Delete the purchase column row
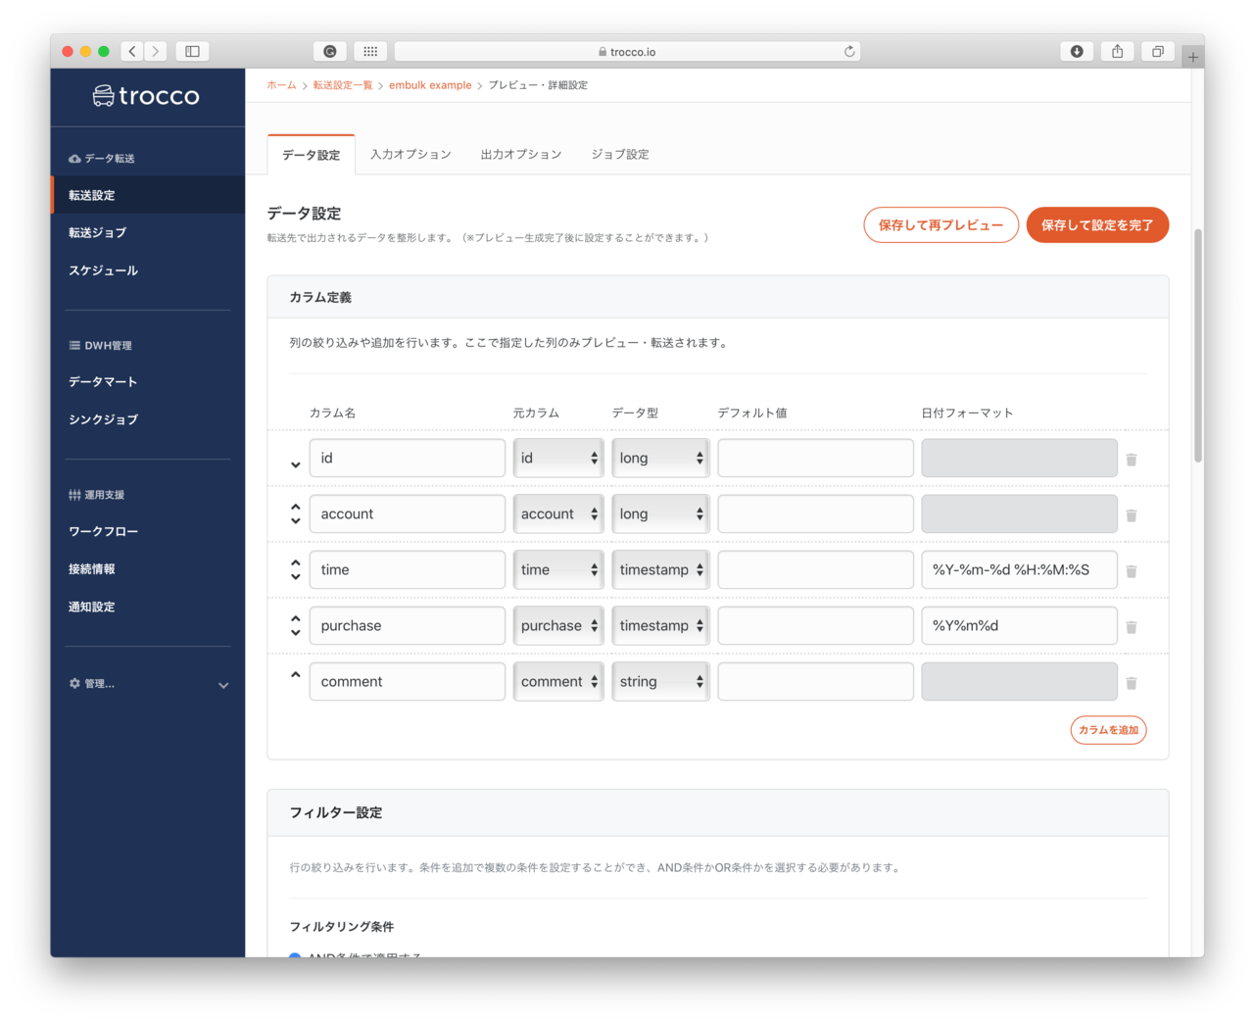This screenshot has height=1024, width=1255. pos(1132,627)
